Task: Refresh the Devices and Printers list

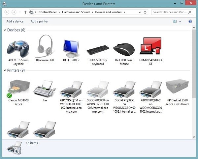Action: click(x=145, y=12)
